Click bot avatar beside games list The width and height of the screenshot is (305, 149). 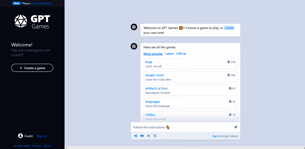(134, 46)
